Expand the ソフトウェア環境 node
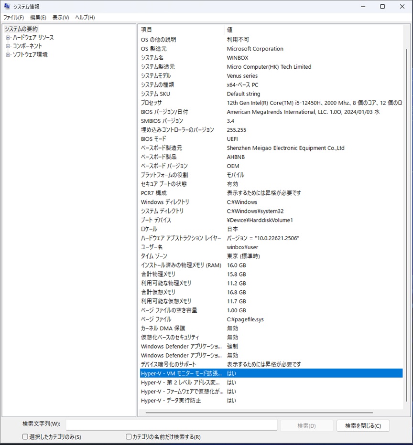 8,54
